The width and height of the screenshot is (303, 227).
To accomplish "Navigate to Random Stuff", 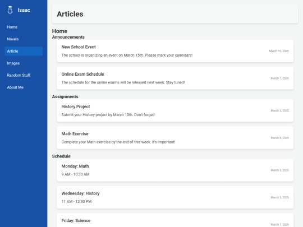I will pyautogui.click(x=24, y=75).
